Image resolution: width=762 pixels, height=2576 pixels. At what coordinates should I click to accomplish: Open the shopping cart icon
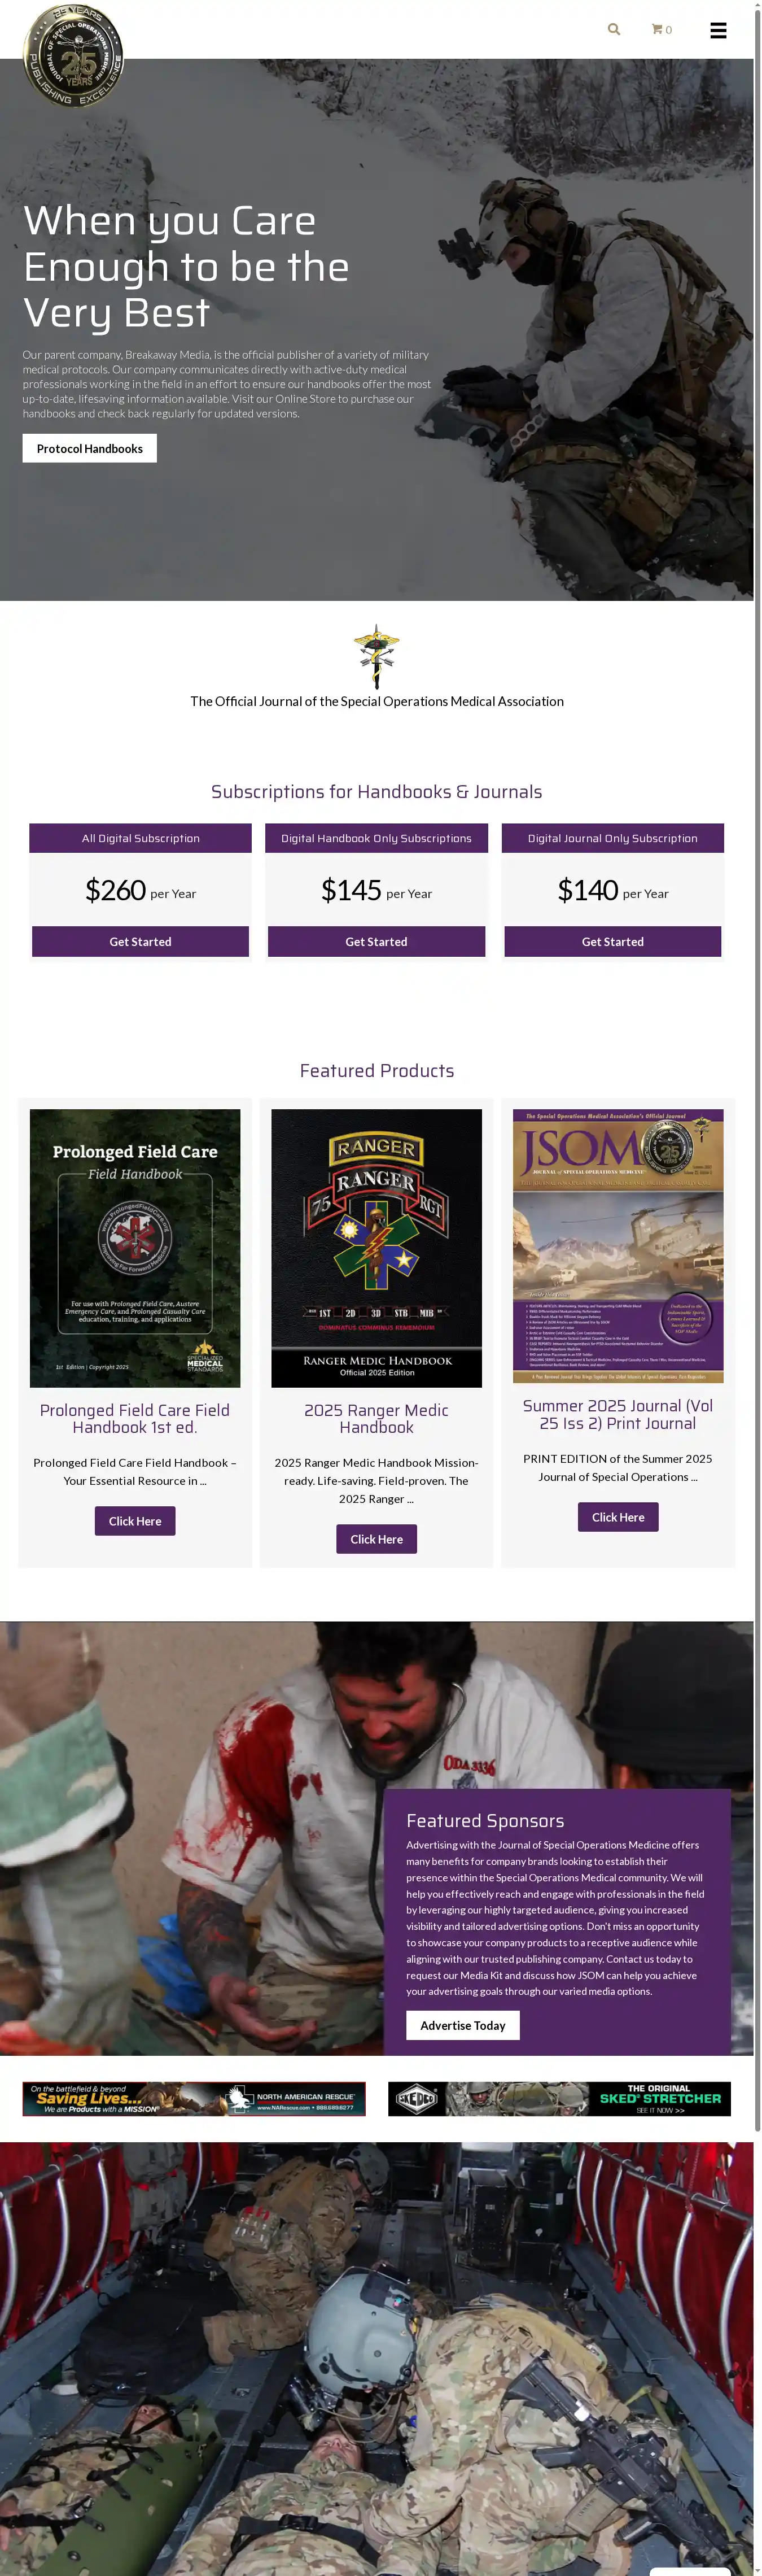pos(661,29)
